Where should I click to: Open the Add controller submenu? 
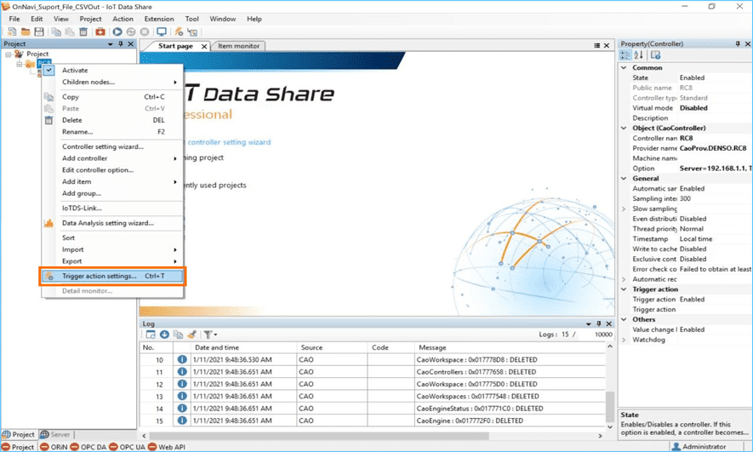113,158
